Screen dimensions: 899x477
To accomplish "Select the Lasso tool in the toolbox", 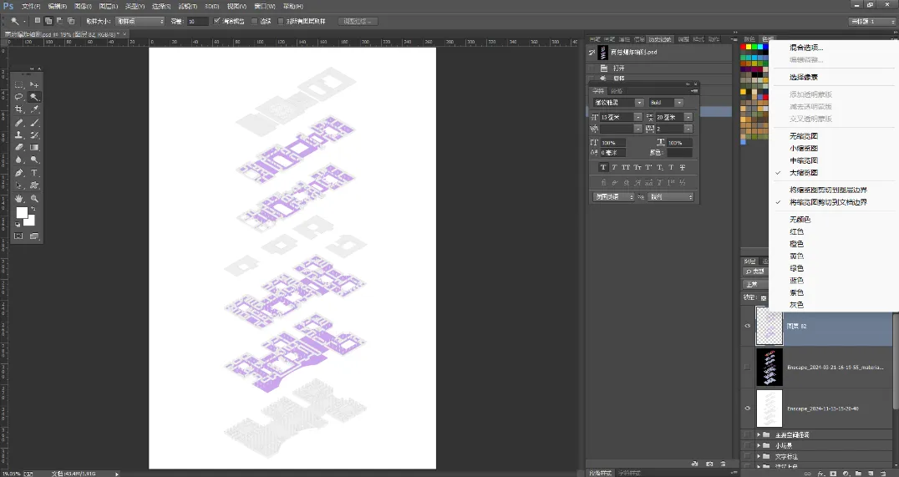I will tap(19, 97).
